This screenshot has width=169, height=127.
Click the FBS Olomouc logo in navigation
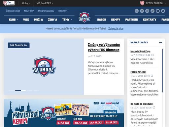click(84, 17)
